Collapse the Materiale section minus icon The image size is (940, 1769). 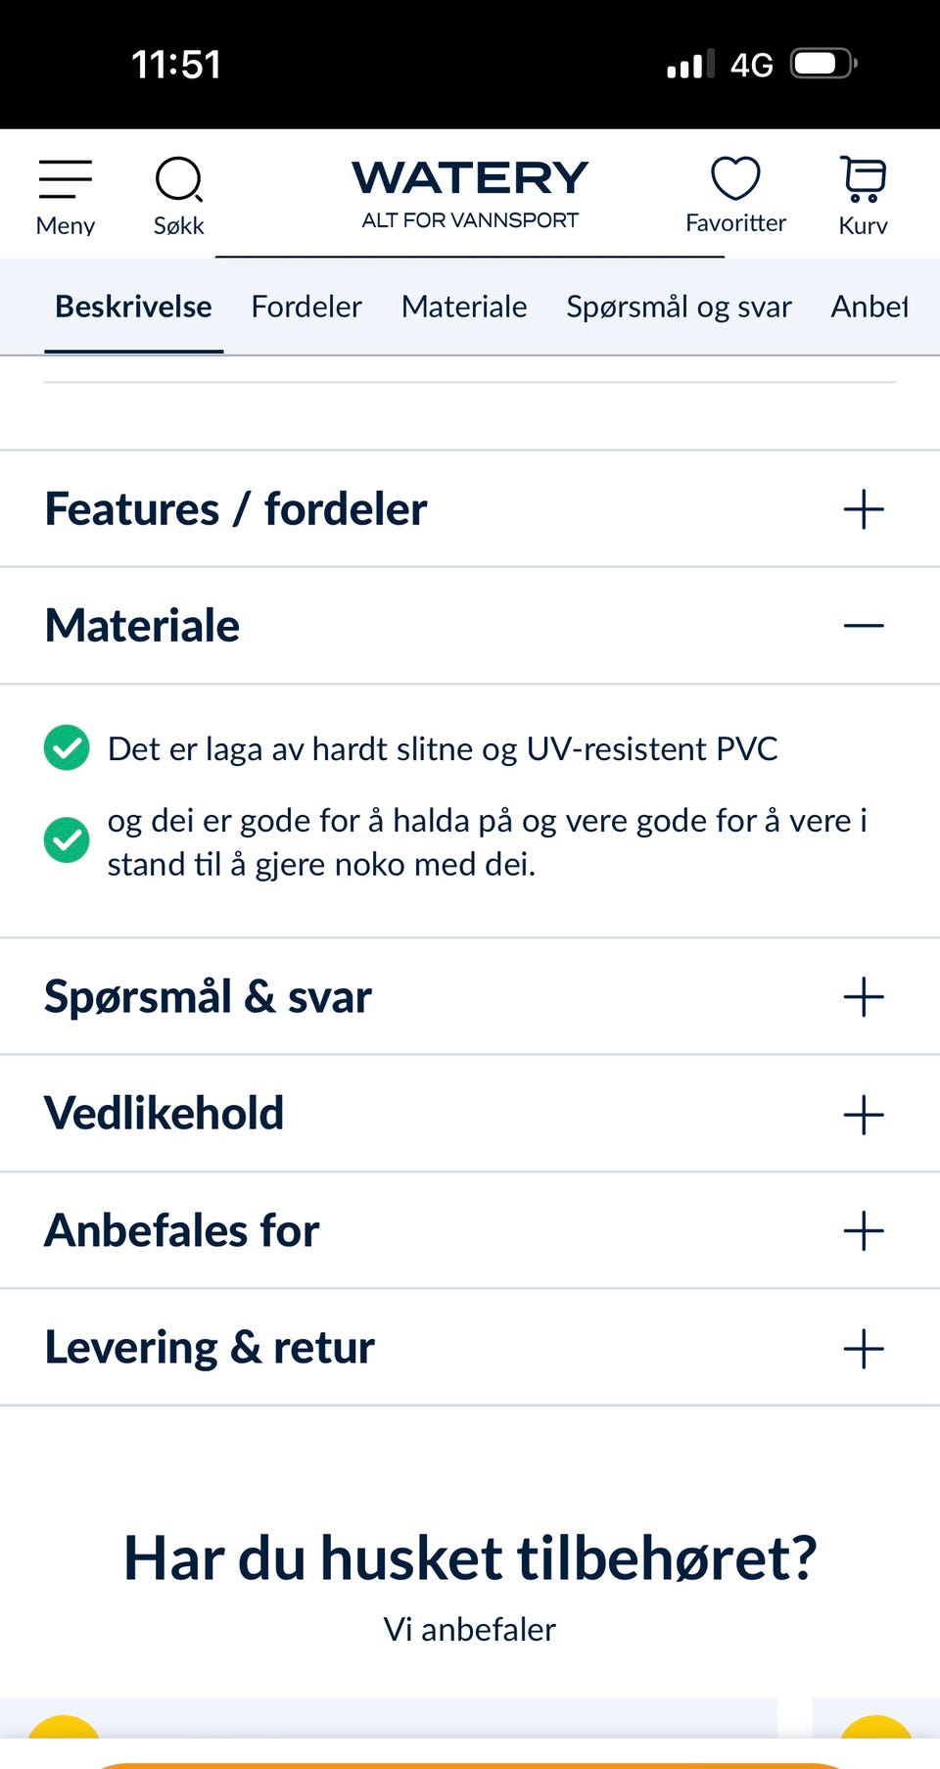click(864, 625)
